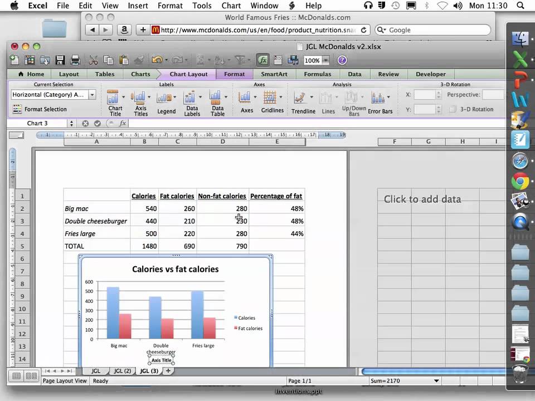Click the Format Selection label

pyautogui.click(x=46, y=109)
